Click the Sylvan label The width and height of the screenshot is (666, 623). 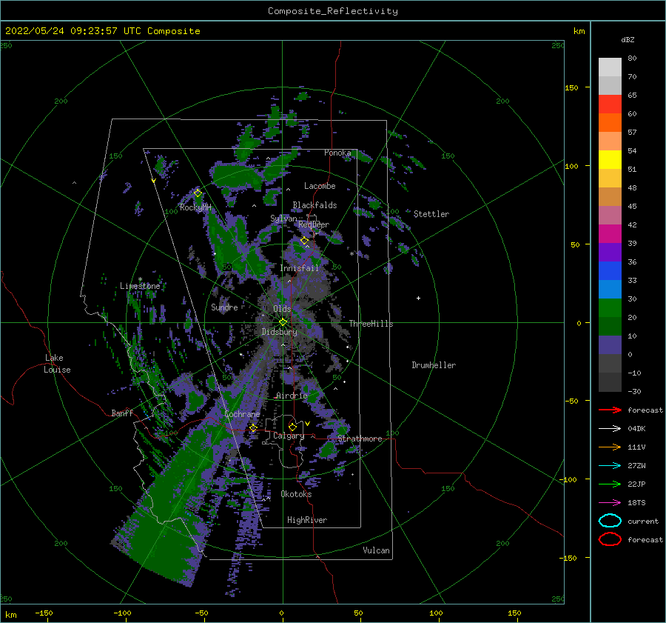point(283,219)
